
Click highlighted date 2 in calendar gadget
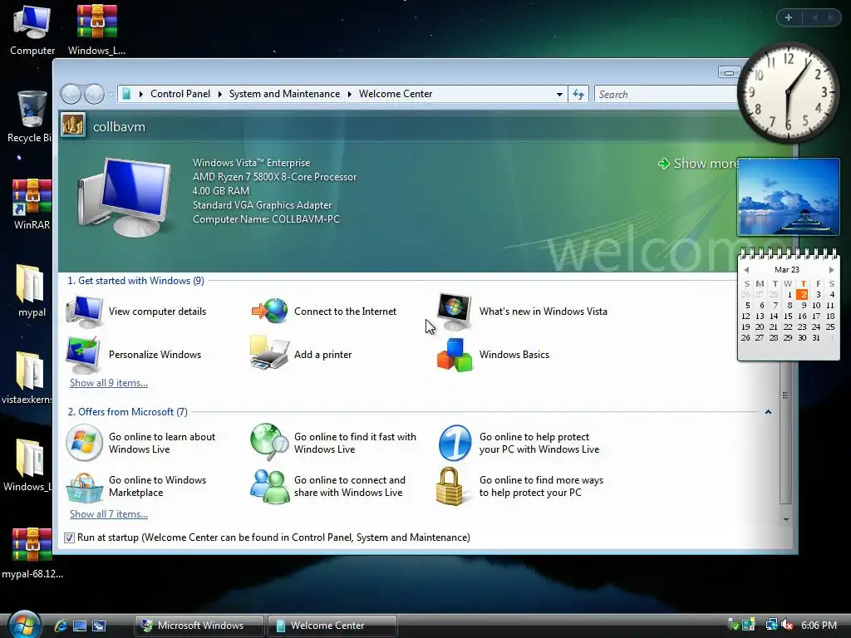tap(802, 295)
